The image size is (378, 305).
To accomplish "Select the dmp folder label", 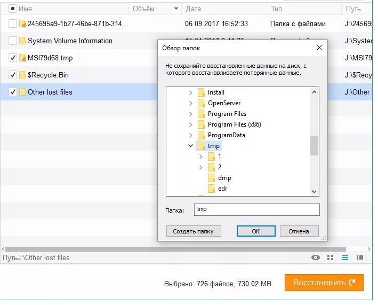I will [224, 178].
